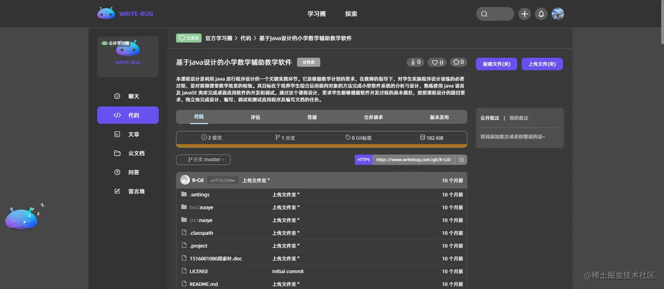Click the WRITE-BUG logo in the header
Image resolution: width=664 pixels, height=289 pixels.
pos(125,14)
